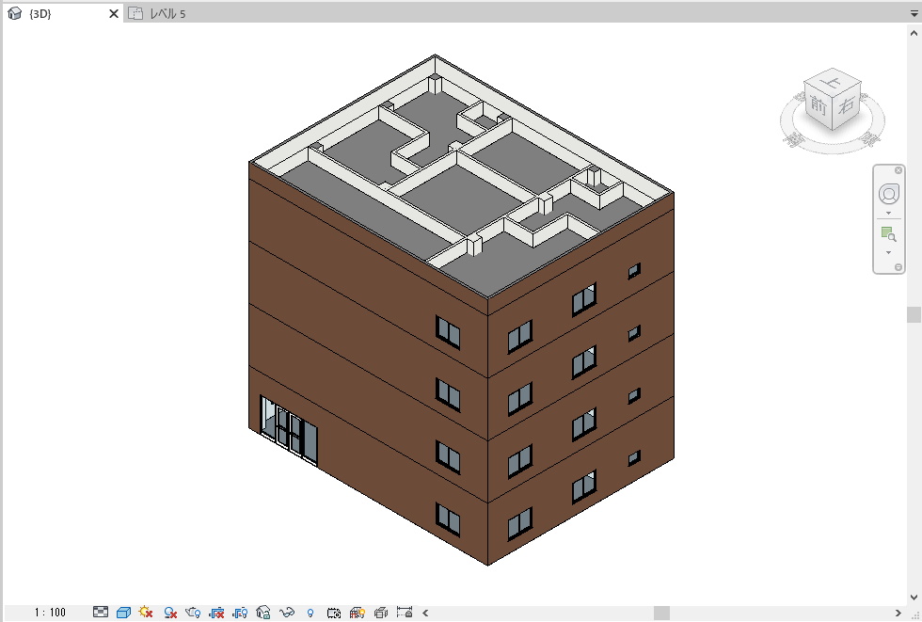Open the view scale 1 : 100 selector

coord(50,613)
